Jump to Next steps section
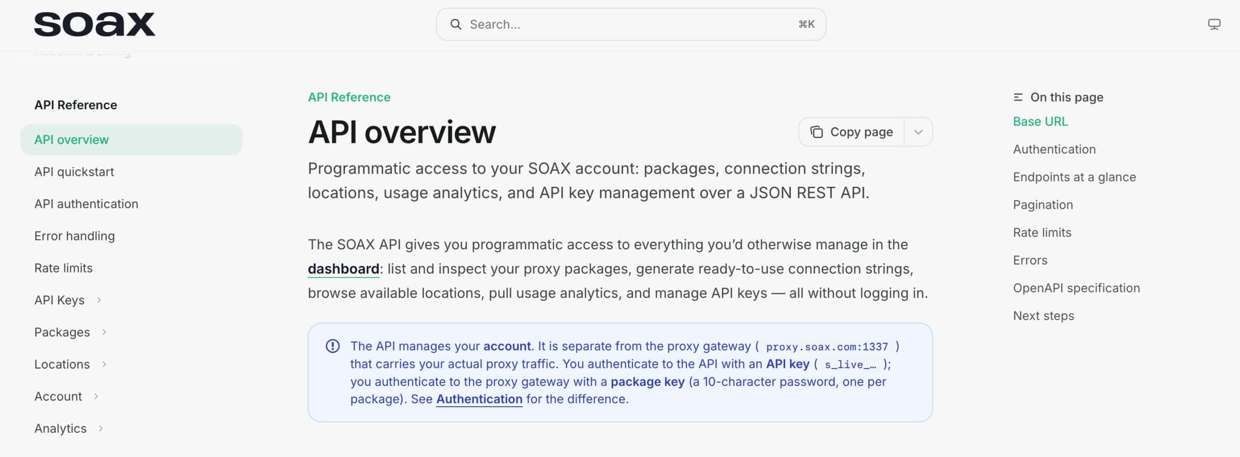This screenshot has width=1240, height=457. tap(1044, 316)
